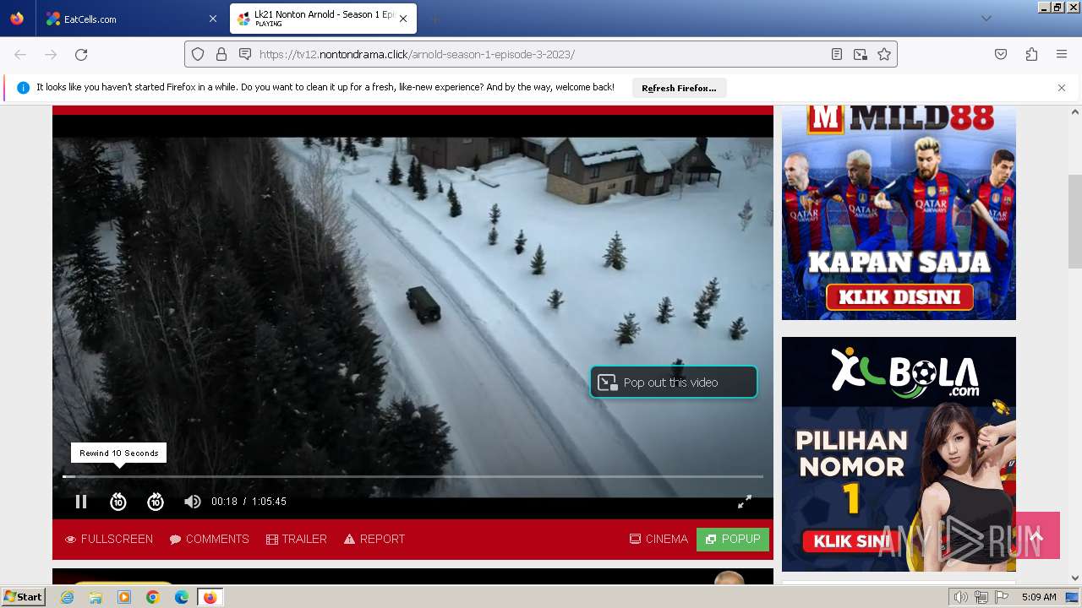
Task: Click the Refresh Firefox button
Action: point(679,88)
